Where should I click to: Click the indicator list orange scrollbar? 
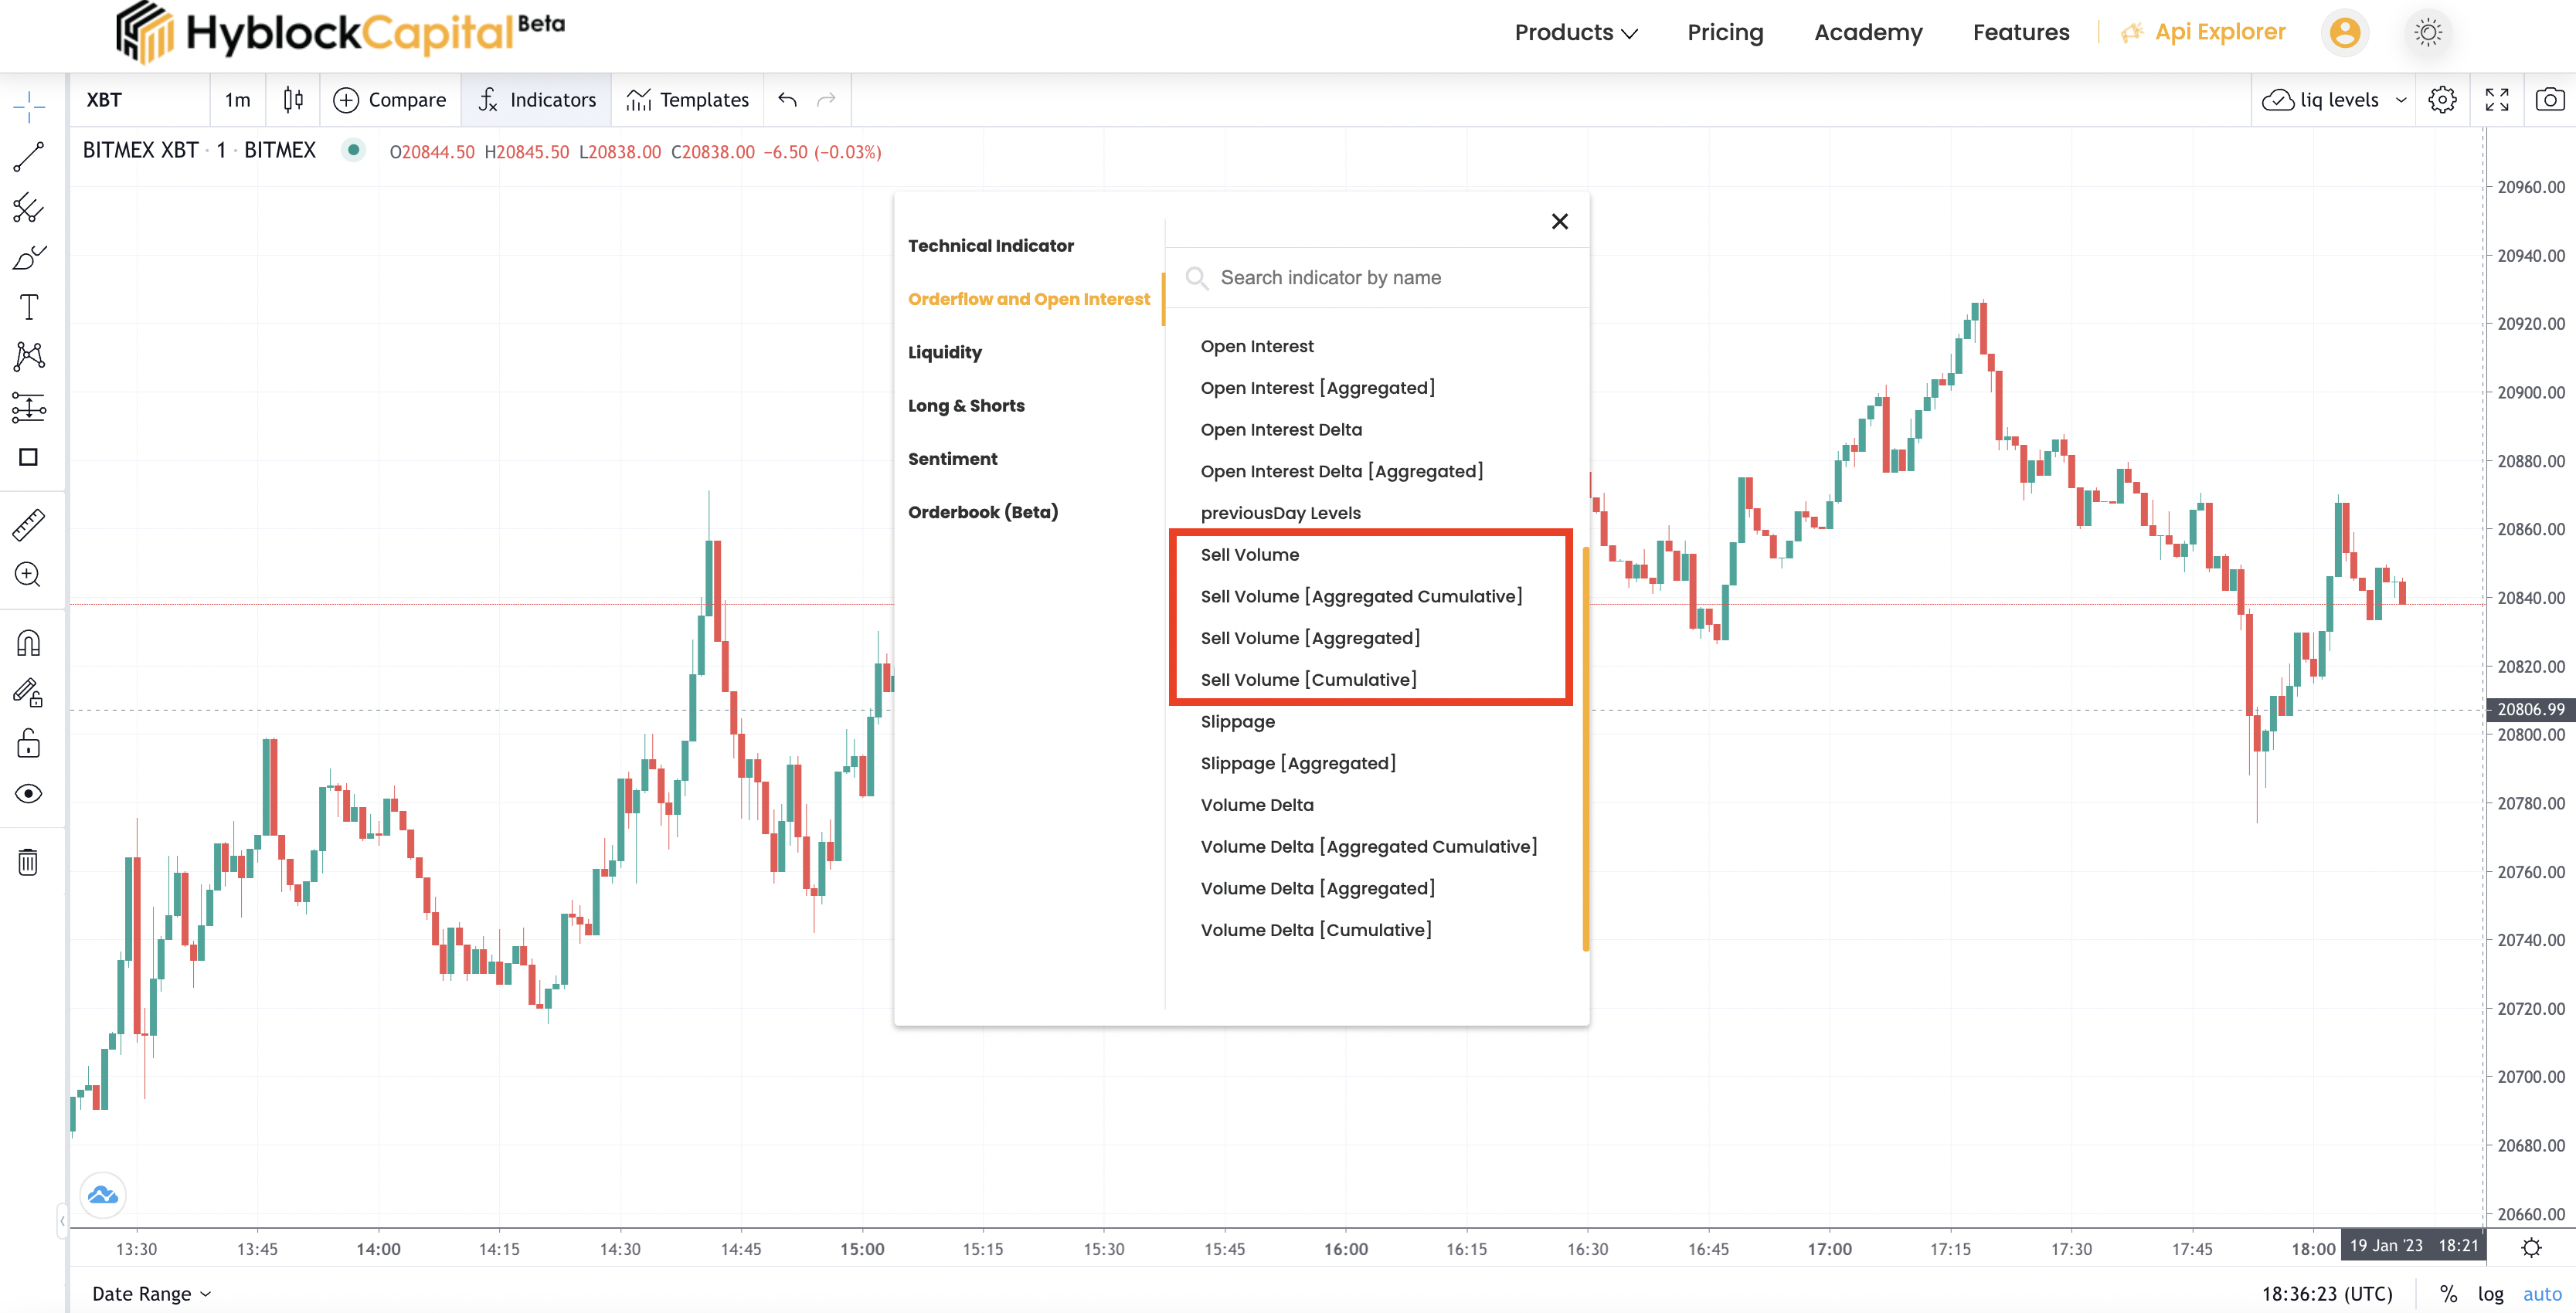[1585, 750]
